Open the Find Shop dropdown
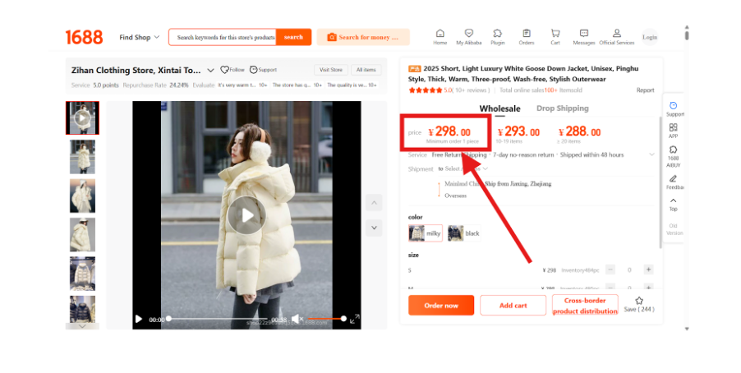The height and width of the screenshot is (373, 741). point(140,37)
